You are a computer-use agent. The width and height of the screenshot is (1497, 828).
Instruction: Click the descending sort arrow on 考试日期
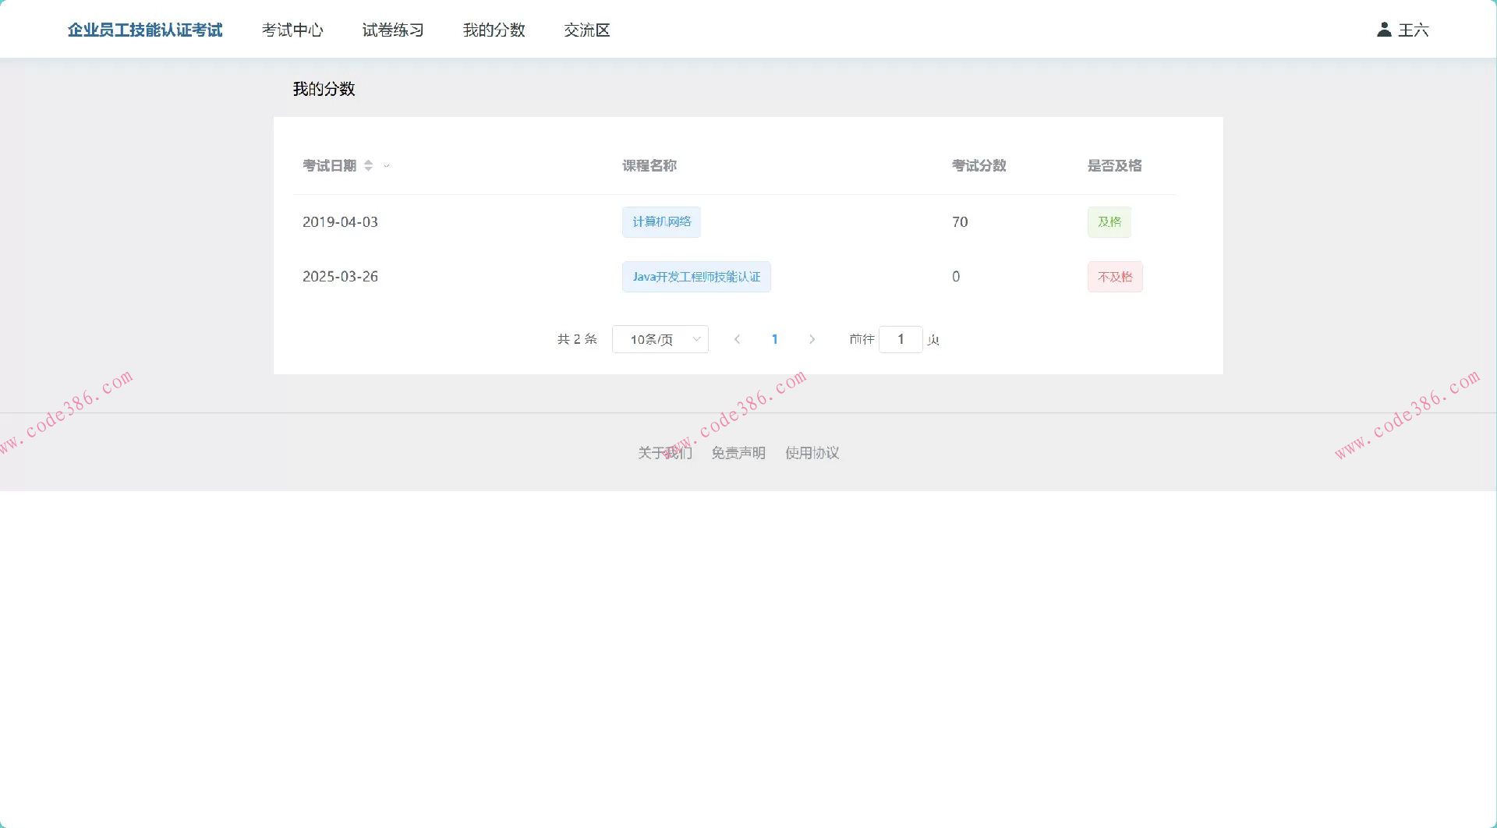(x=368, y=168)
